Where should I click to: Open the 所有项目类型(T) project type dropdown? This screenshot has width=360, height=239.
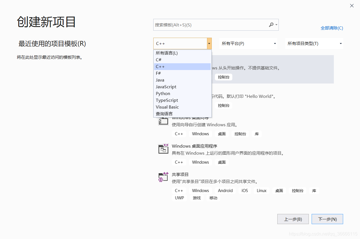[314, 44]
